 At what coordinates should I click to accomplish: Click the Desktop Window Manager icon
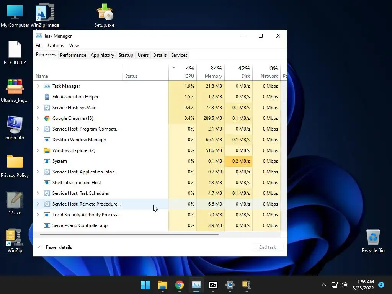(47, 140)
